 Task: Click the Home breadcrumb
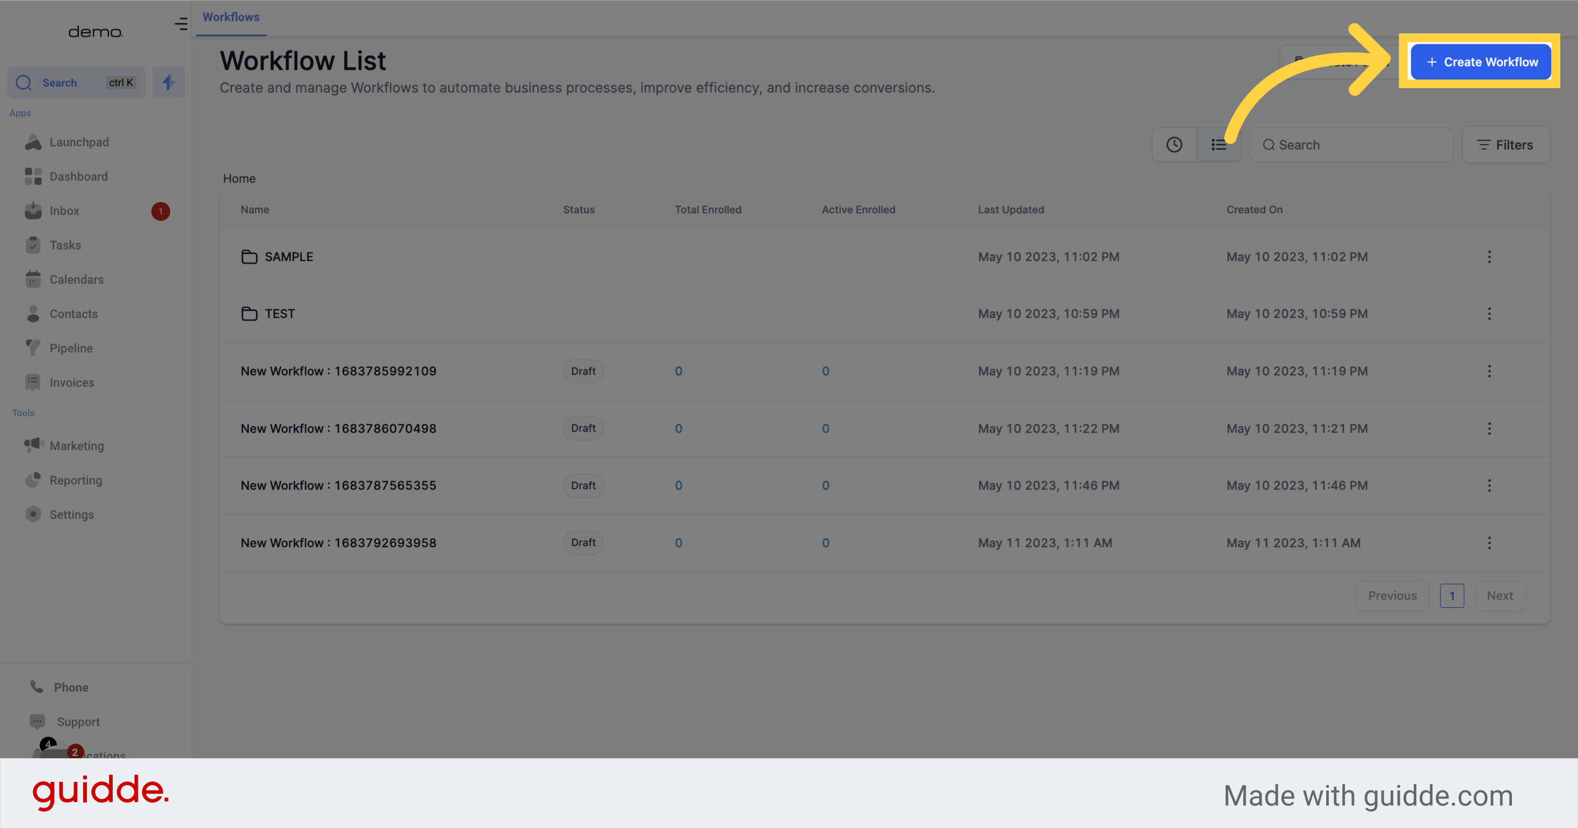coord(239,178)
